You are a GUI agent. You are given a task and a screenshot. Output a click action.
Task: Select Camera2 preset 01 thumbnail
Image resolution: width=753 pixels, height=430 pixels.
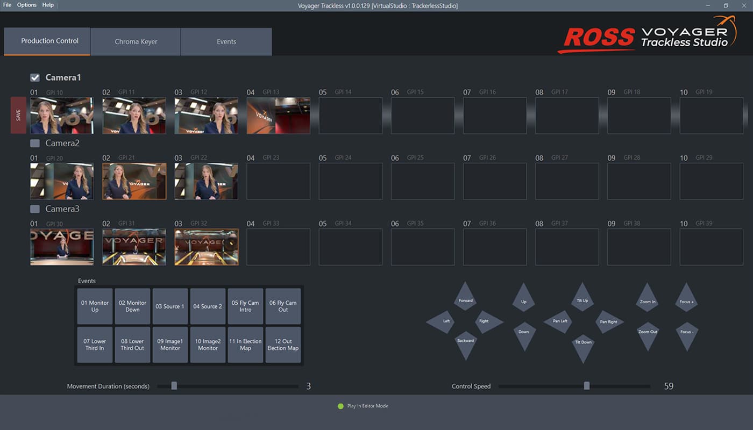click(x=62, y=181)
